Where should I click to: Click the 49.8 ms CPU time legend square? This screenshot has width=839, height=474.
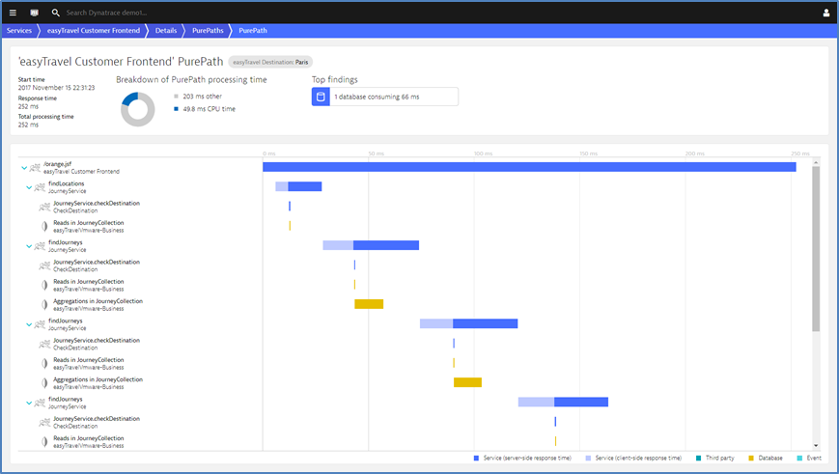176,109
